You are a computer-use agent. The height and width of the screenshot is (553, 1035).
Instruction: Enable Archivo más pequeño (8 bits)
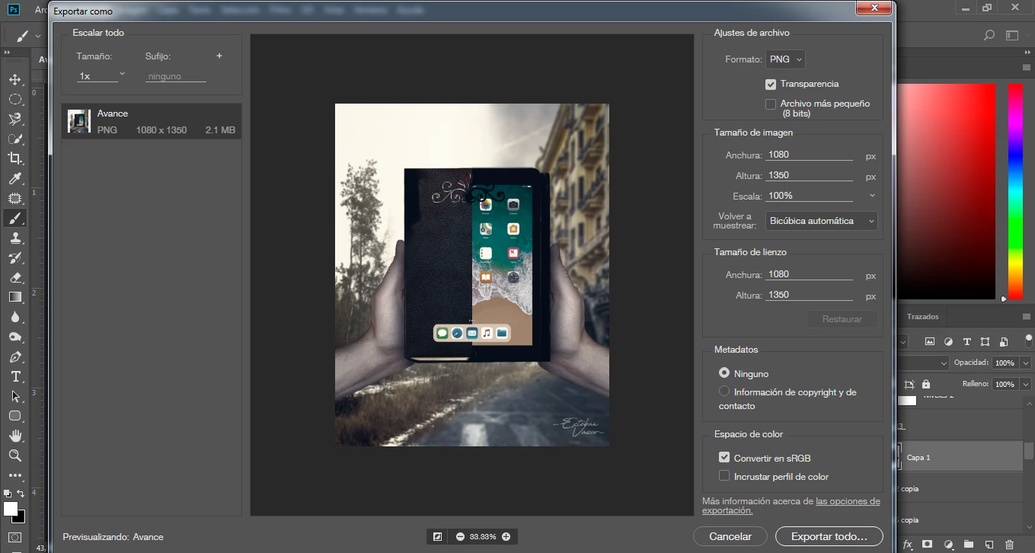tap(771, 104)
